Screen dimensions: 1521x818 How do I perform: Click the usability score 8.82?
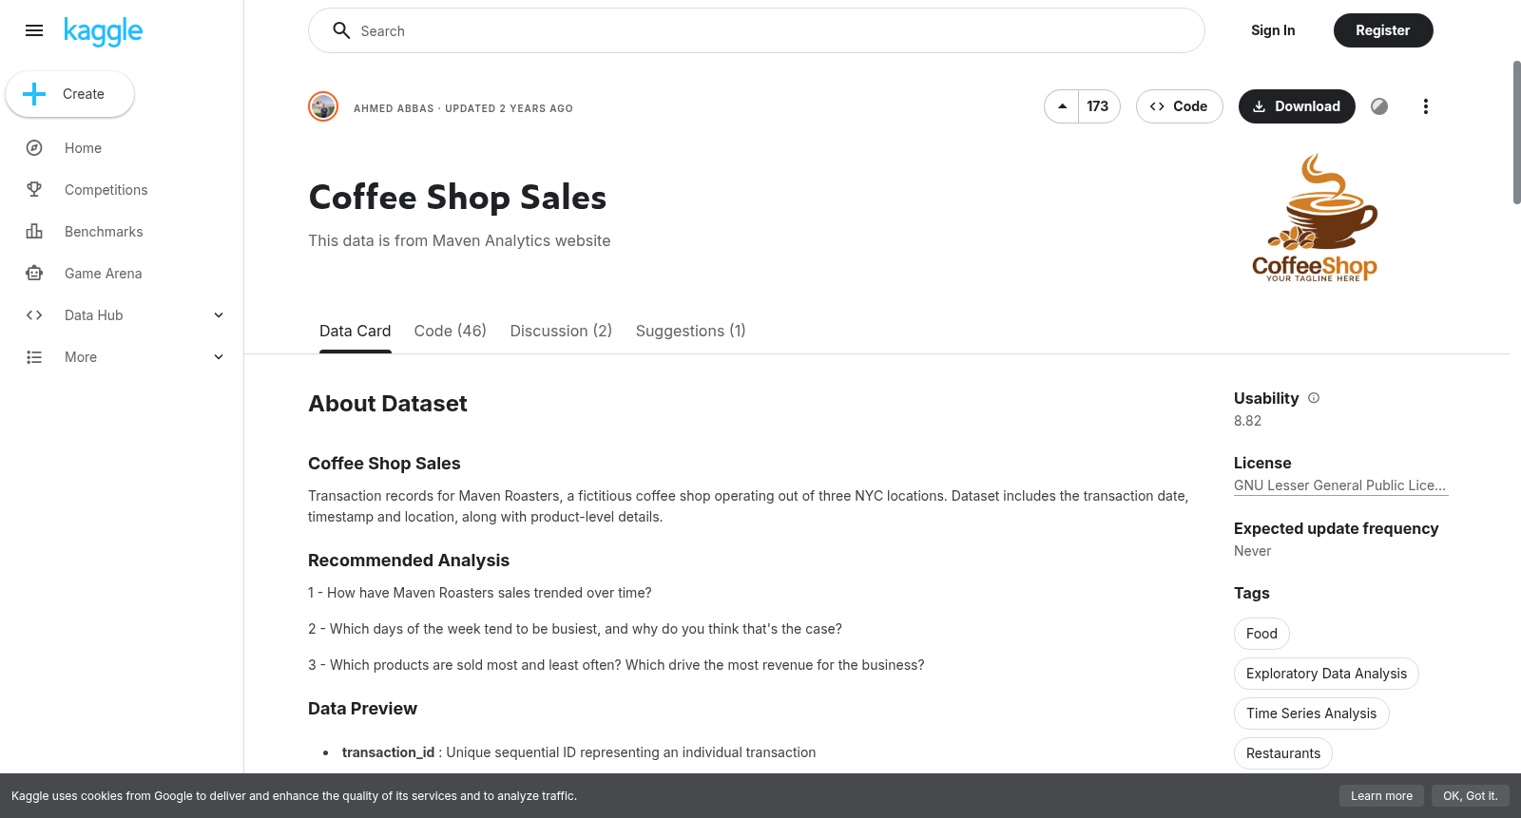(1247, 421)
